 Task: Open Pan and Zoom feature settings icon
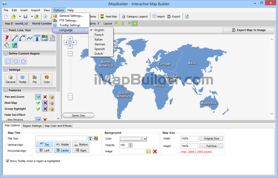click(x=52, y=97)
